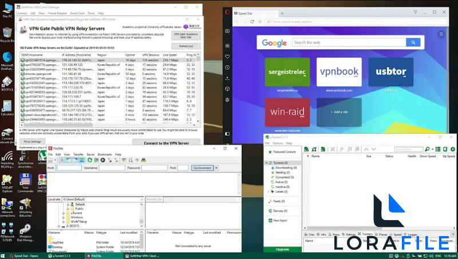Click Opera sidebar snapshot camera icon

click(227, 31)
